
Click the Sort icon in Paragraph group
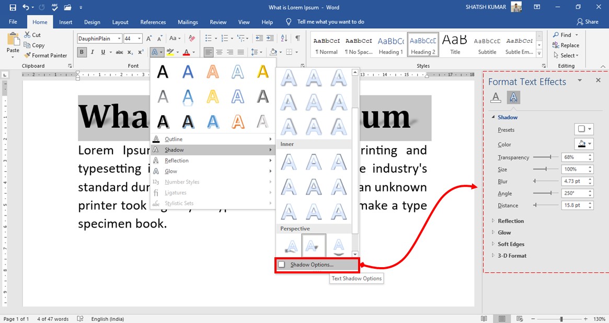coord(283,38)
